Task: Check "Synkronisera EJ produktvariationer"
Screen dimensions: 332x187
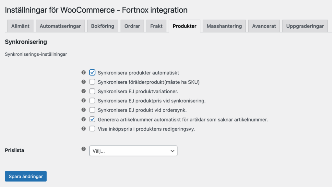Action: click(92, 91)
